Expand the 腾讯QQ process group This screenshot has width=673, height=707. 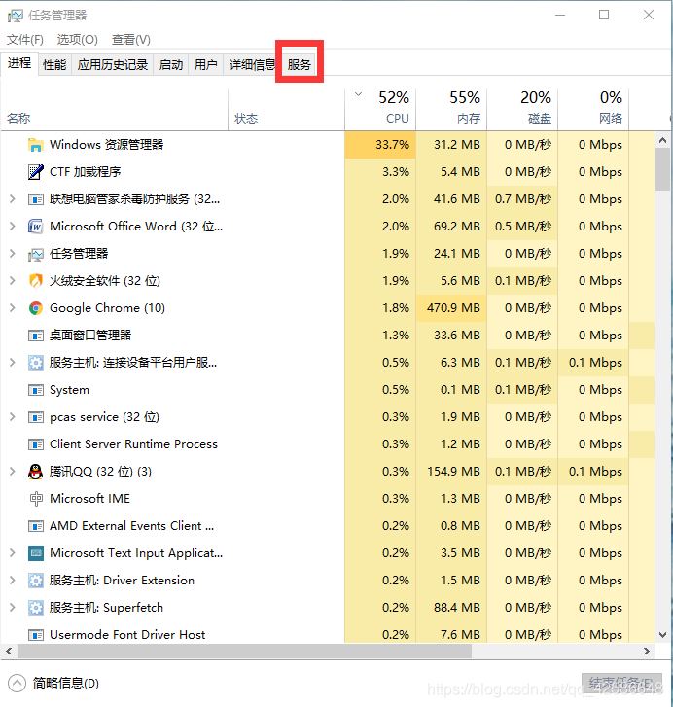pos(12,472)
